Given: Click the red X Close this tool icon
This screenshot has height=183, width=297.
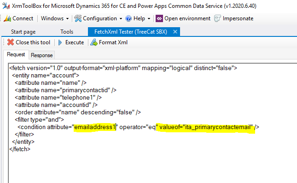Looking at the screenshot, I should click(11, 42).
